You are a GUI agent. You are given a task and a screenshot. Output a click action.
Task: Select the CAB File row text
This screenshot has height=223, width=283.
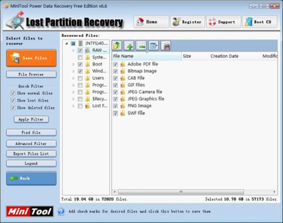(x=136, y=78)
